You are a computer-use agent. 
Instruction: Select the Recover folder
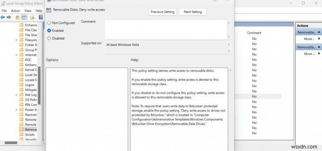click(x=28, y=115)
